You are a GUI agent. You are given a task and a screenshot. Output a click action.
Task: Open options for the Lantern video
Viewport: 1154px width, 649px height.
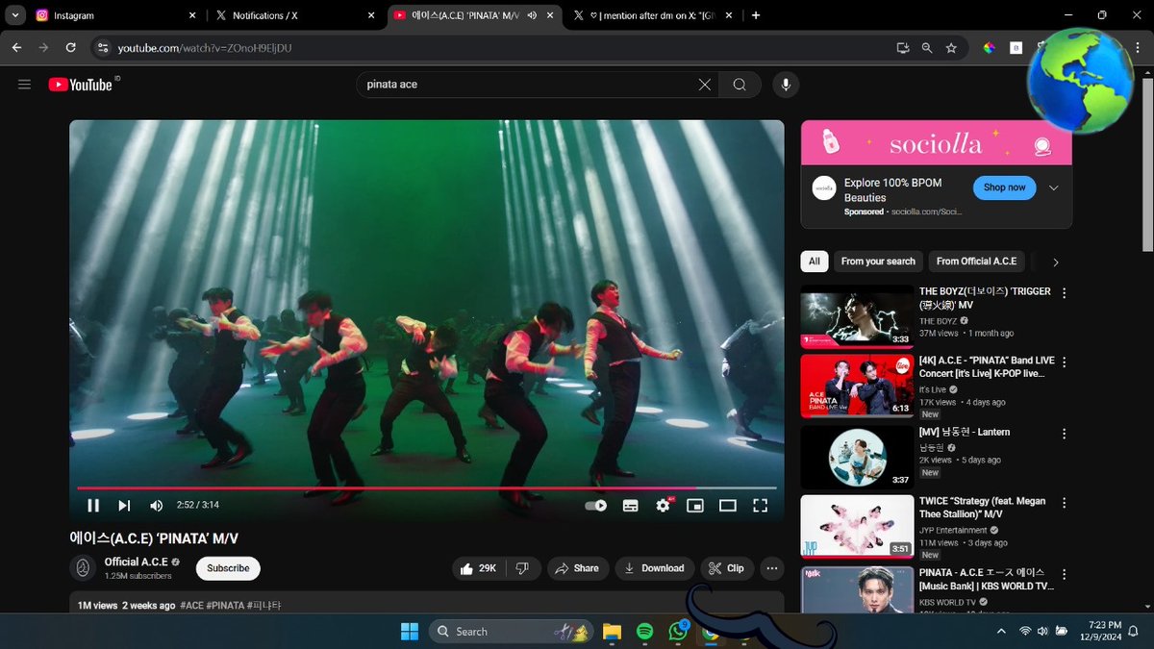[1064, 434]
